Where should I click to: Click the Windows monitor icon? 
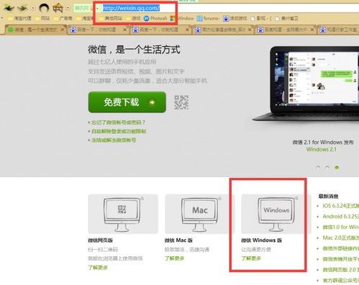pos(276,214)
